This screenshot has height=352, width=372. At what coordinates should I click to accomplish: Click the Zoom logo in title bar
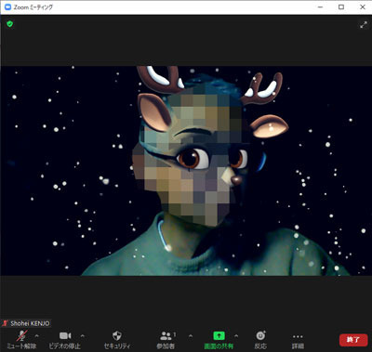pos(7,7)
